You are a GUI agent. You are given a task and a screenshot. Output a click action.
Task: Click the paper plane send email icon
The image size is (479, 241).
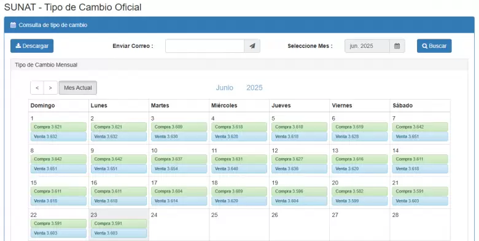[x=252, y=46]
